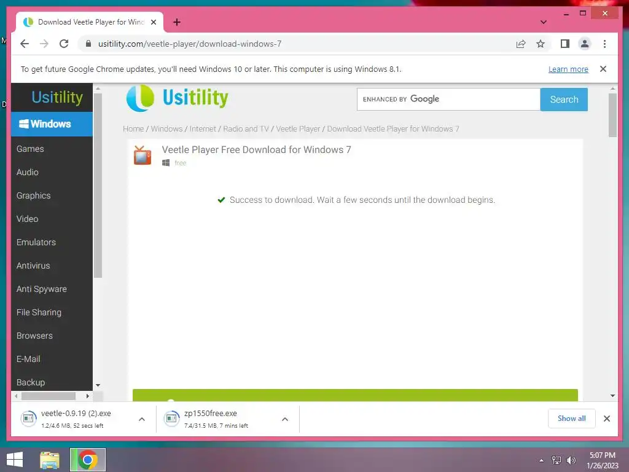This screenshot has height=472, width=629.
Task: Open the tab search chevron
Action: coord(543,22)
